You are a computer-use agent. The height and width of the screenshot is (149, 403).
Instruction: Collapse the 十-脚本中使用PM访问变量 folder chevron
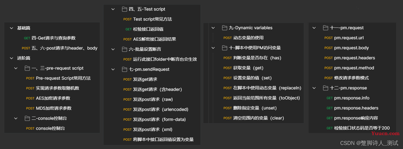pyautogui.click(x=213, y=48)
